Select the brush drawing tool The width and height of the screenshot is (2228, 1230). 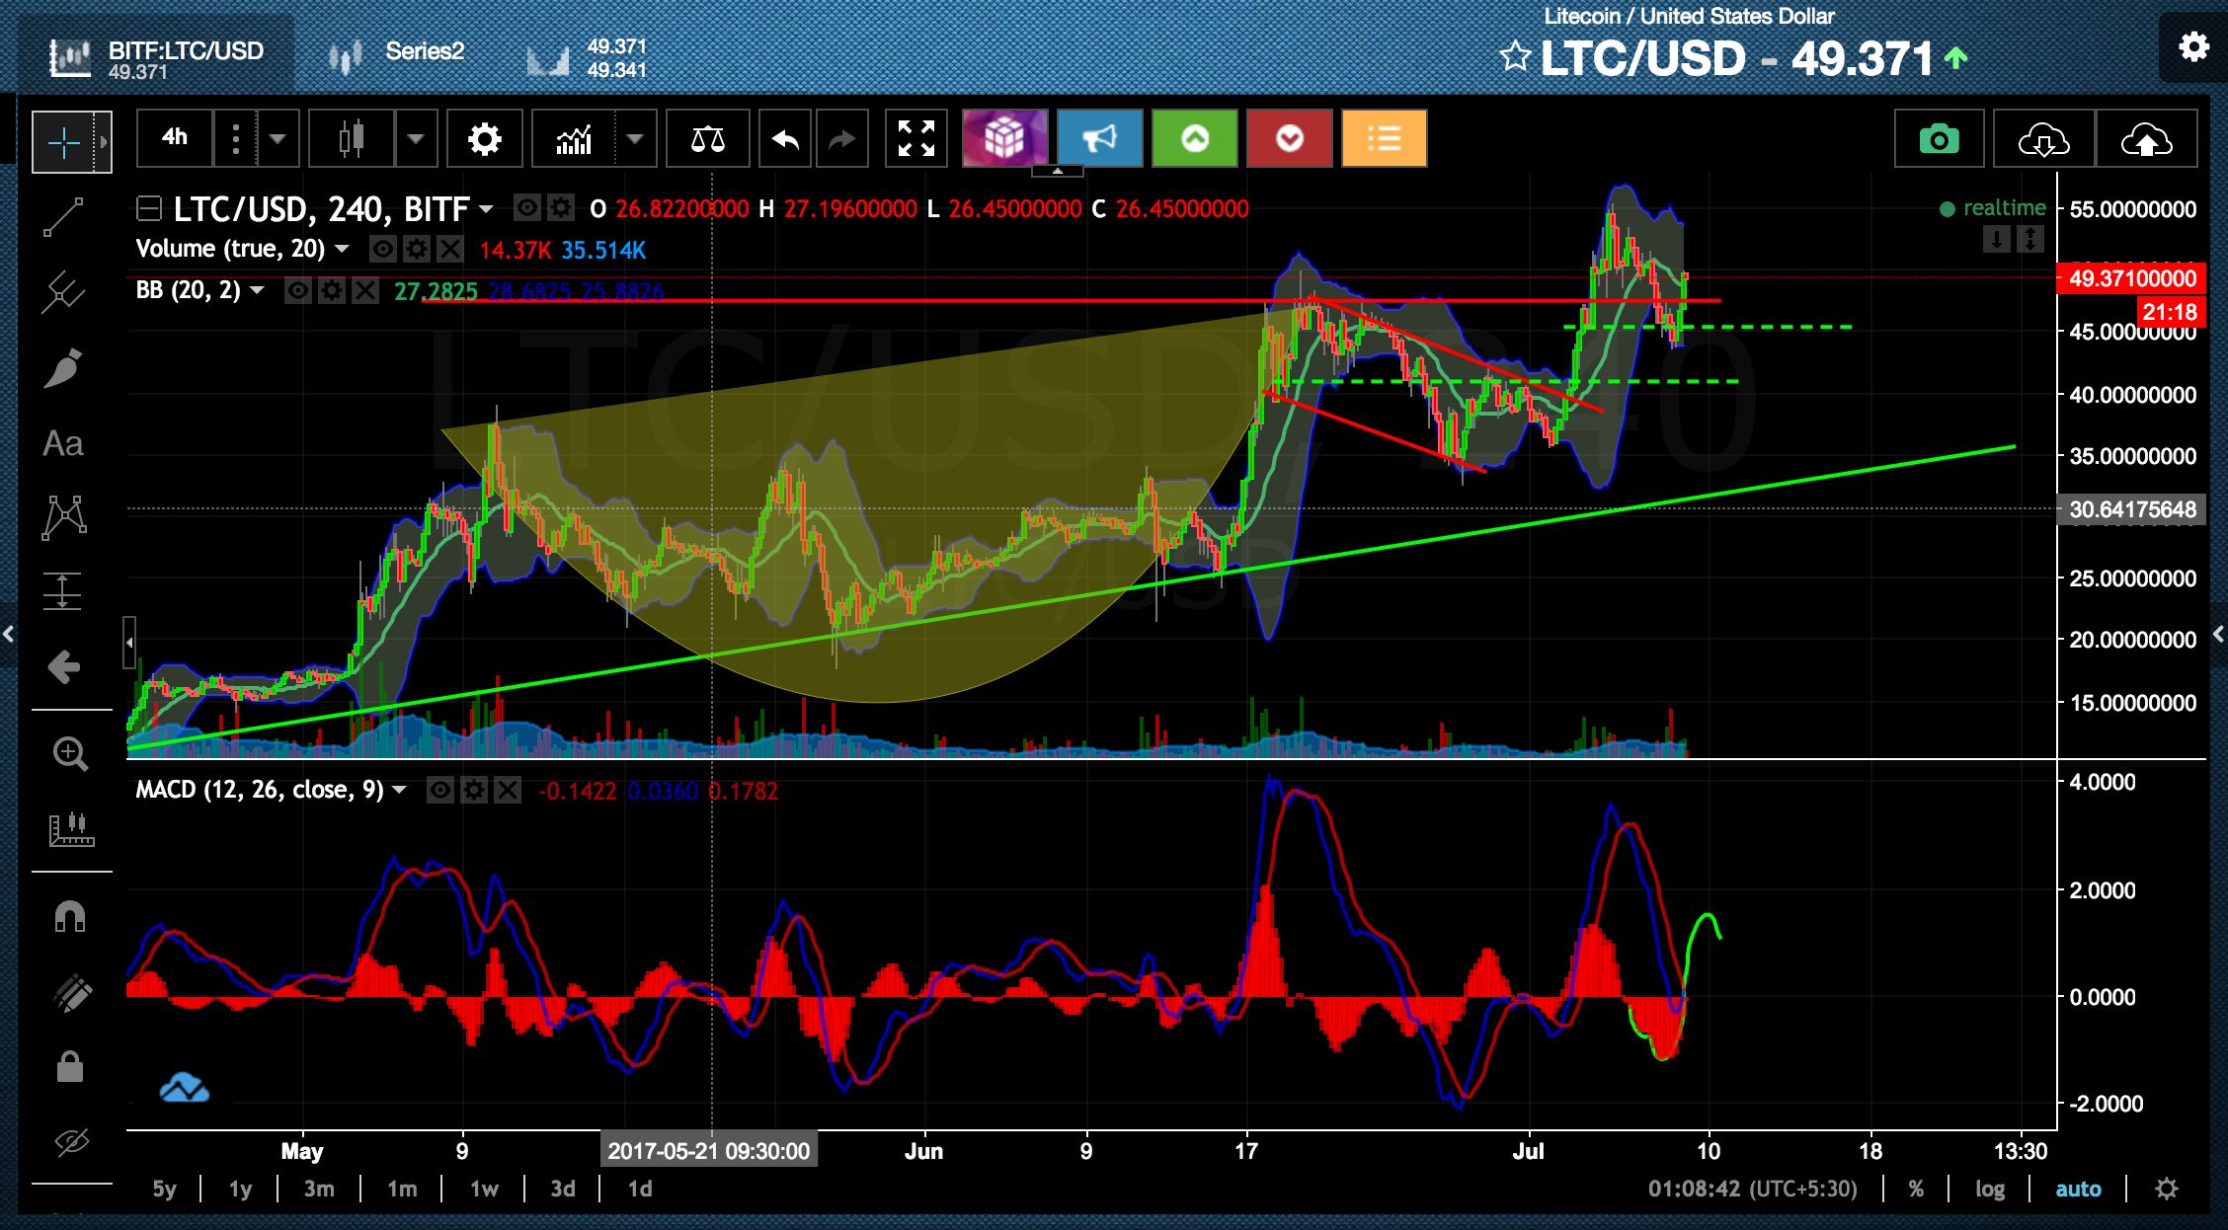point(64,368)
